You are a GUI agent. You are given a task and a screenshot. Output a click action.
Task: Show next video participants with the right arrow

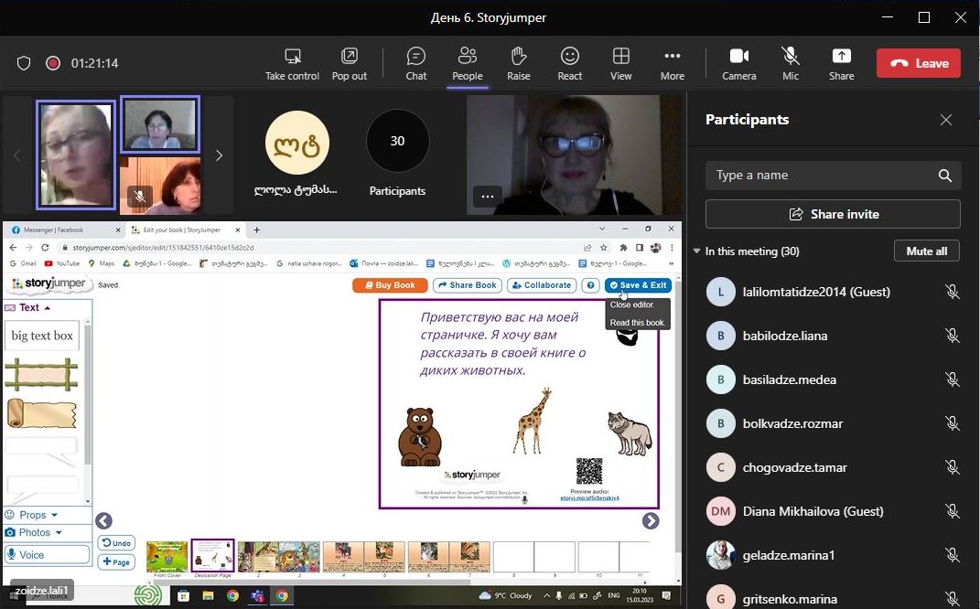point(219,155)
